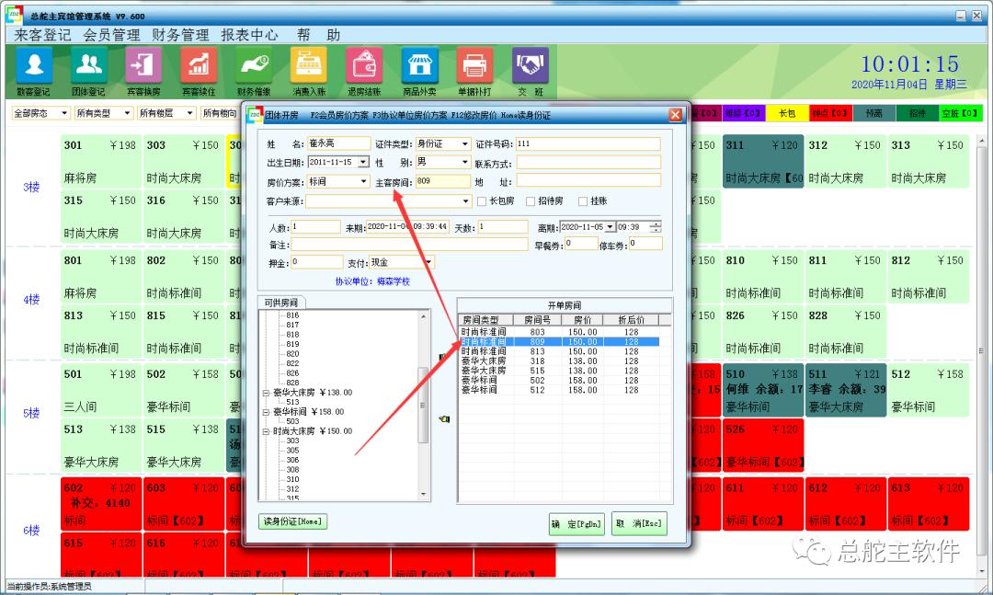The image size is (993, 595).
Task: Enable the 招待房 checkbox
Action: [531, 201]
